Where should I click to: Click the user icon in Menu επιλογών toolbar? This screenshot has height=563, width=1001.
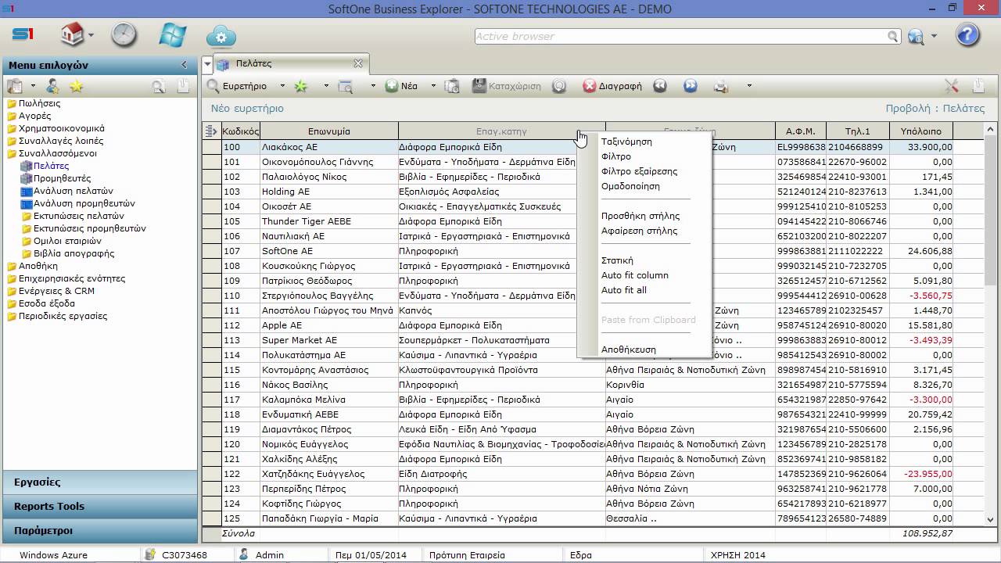pos(52,86)
